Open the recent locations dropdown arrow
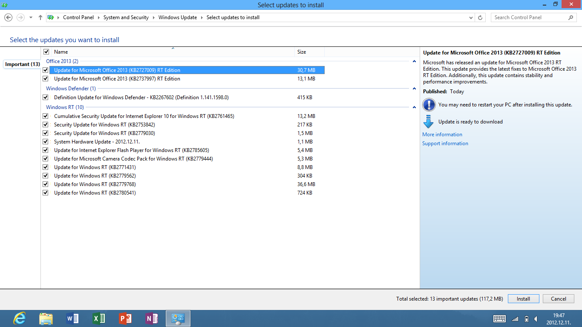The width and height of the screenshot is (582, 327). [31, 17]
